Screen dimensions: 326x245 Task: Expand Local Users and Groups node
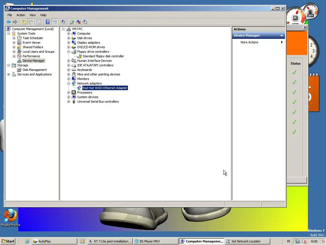(x=14, y=52)
